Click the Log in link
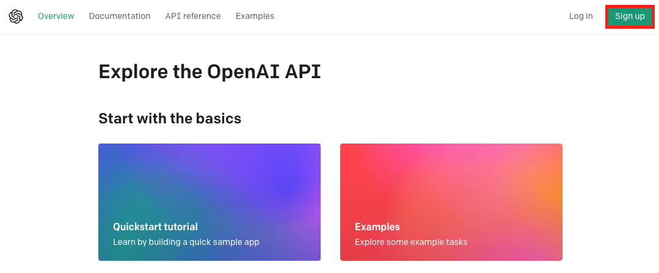The image size is (659, 273). pyautogui.click(x=581, y=16)
